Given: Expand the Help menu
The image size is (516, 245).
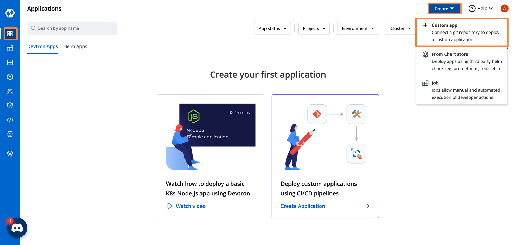Looking at the screenshot, I should [481, 9].
